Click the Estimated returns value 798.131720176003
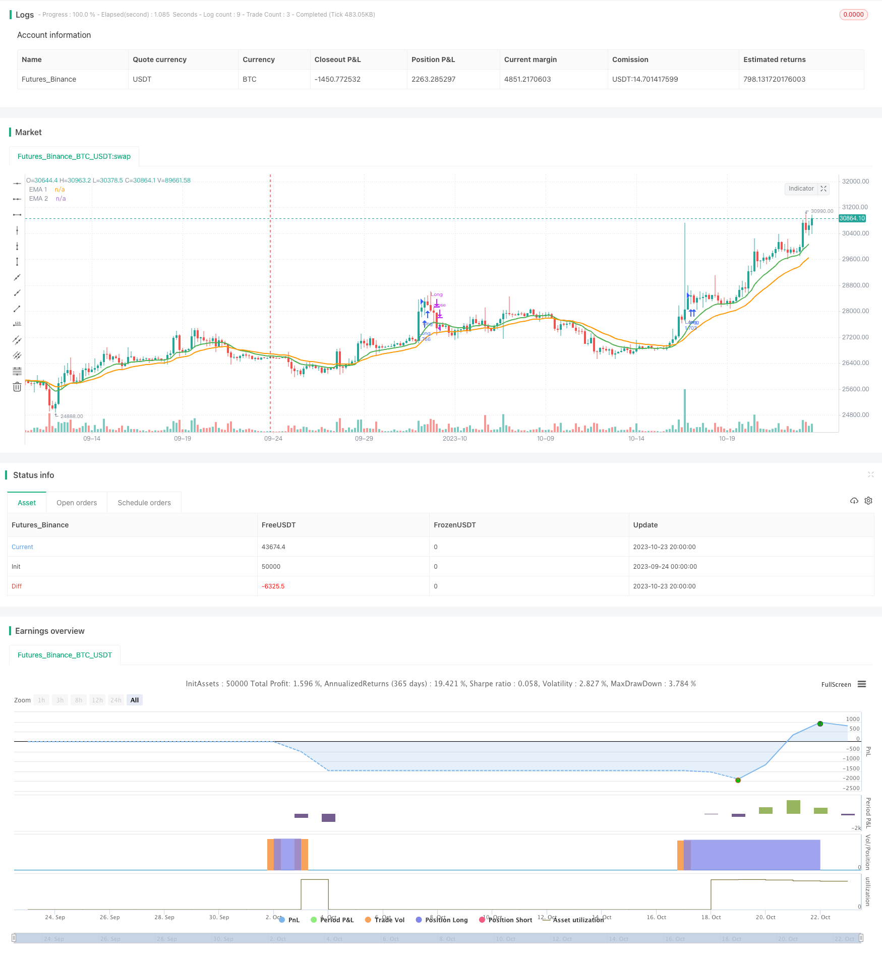 click(x=775, y=79)
